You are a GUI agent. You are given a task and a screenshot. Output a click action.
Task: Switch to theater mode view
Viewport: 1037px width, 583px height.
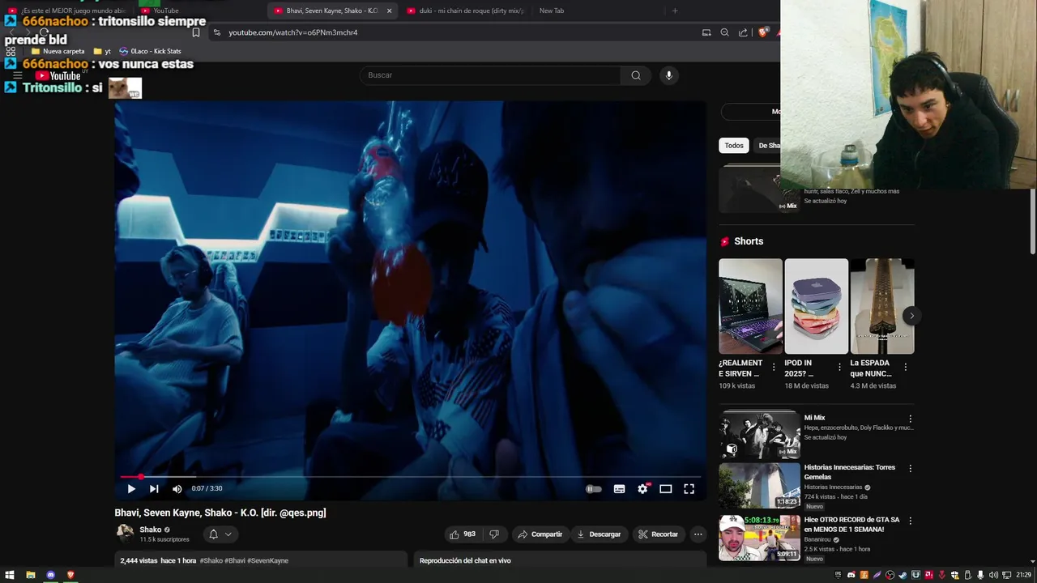[x=666, y=489]
